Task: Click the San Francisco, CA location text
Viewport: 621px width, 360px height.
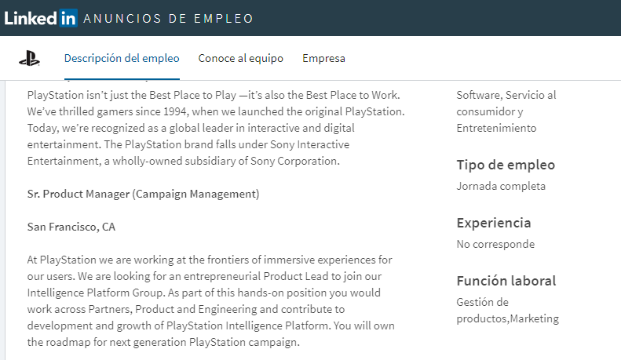Action: pyautogui.click(x=71, y=227)
